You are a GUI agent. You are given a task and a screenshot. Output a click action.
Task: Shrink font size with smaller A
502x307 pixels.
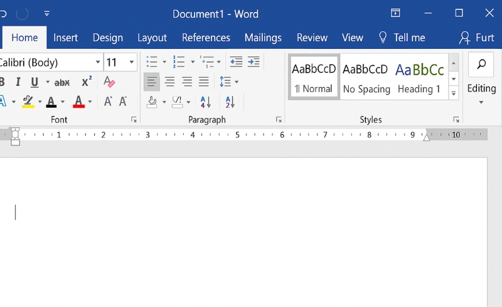click(122, 101)
